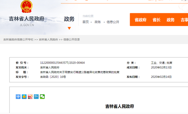The image size is (188, 114).
Task: Click the article heading 吉林省人民政府
Action: tap(120, 106)
